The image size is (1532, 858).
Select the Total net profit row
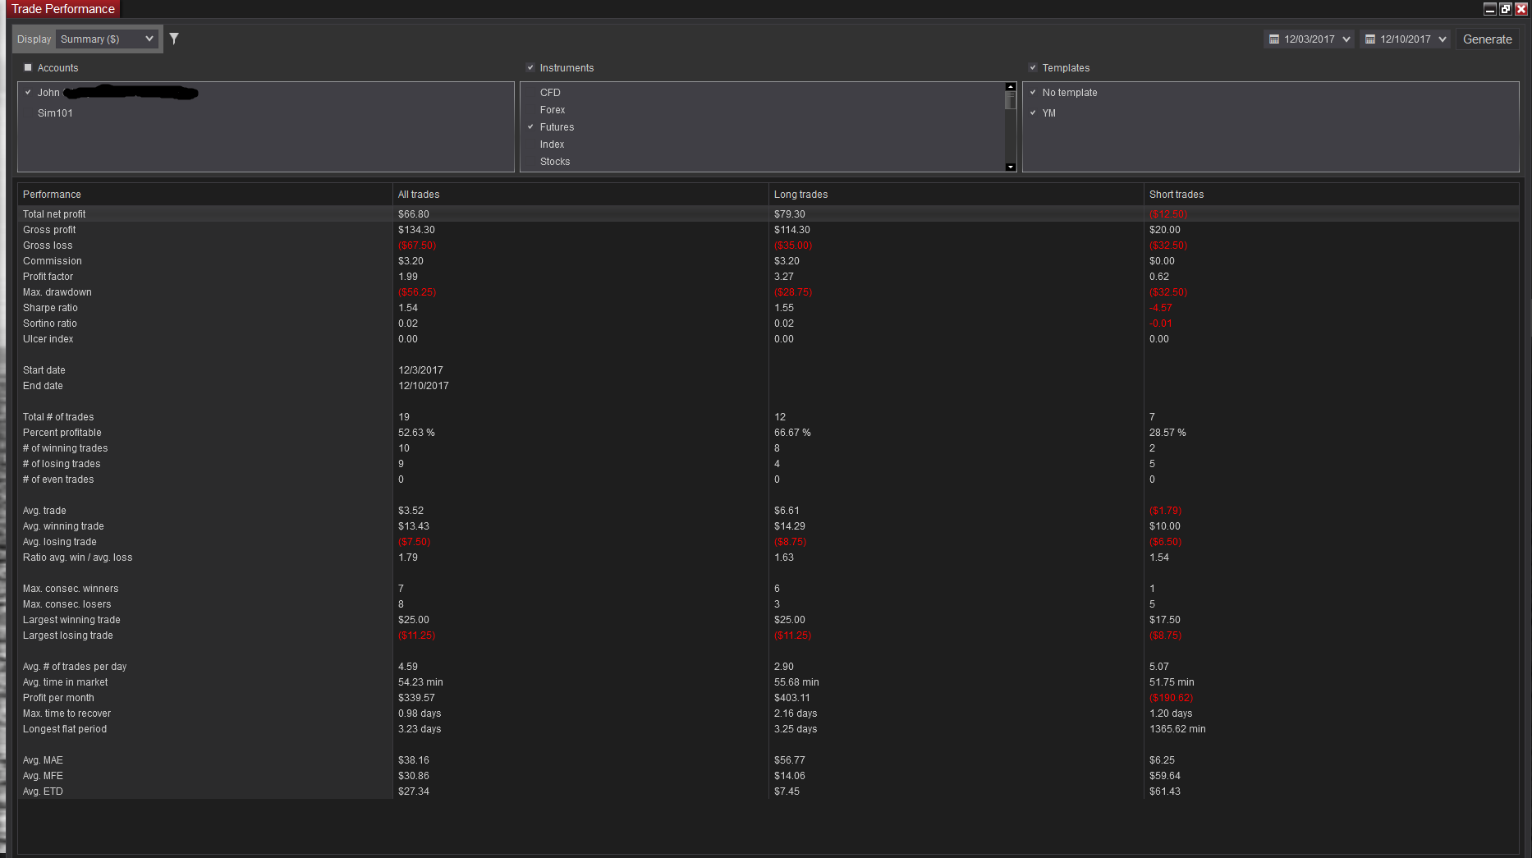[x=768, y=214]
